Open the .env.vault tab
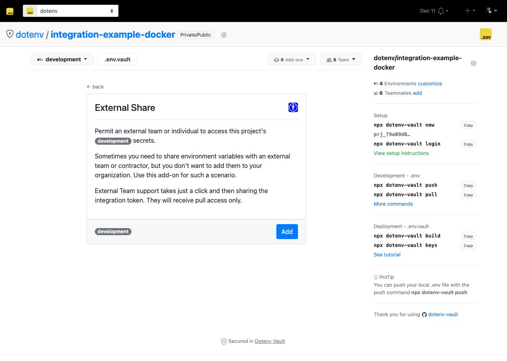Viewport: 507px width, 361px height. [x=117, y=59]
